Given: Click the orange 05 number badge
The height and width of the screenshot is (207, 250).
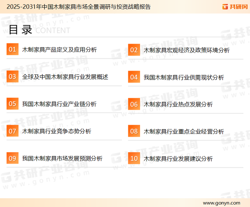Looking at the screenshot, I should click(x=12, y=103).
